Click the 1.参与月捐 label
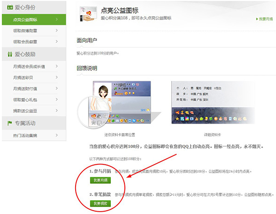This screenshot has width=276, height=214. [100, 171]
